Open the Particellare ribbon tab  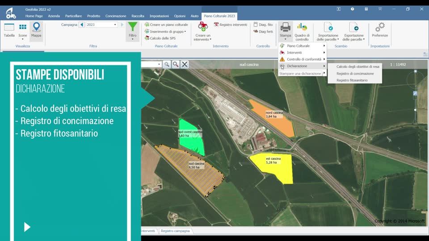(x=73, y=16)
